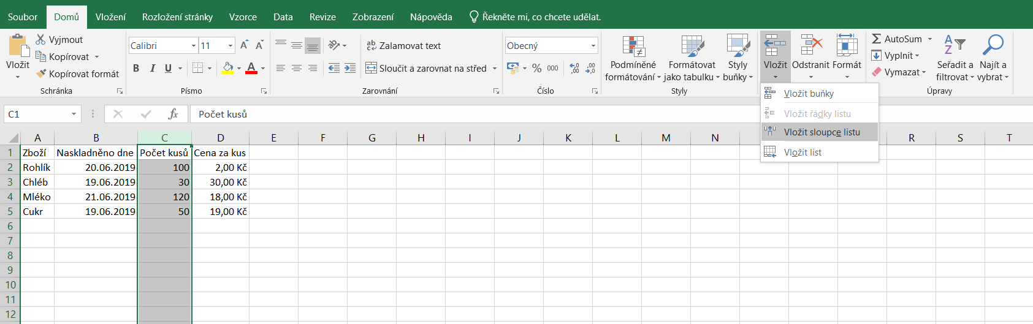
Task: Apply the yellow fill color bucket
Action: coord(227,68)
